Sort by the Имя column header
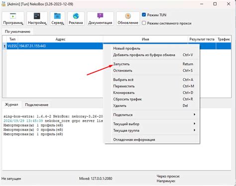Screen dimensions: 236x186 (x=145, y=39)
